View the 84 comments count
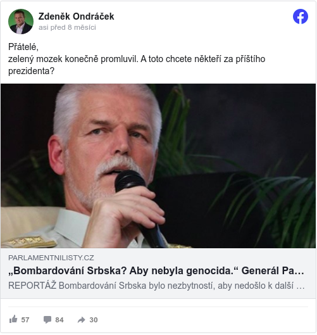 pyautogui.click(x=59, y=320)
